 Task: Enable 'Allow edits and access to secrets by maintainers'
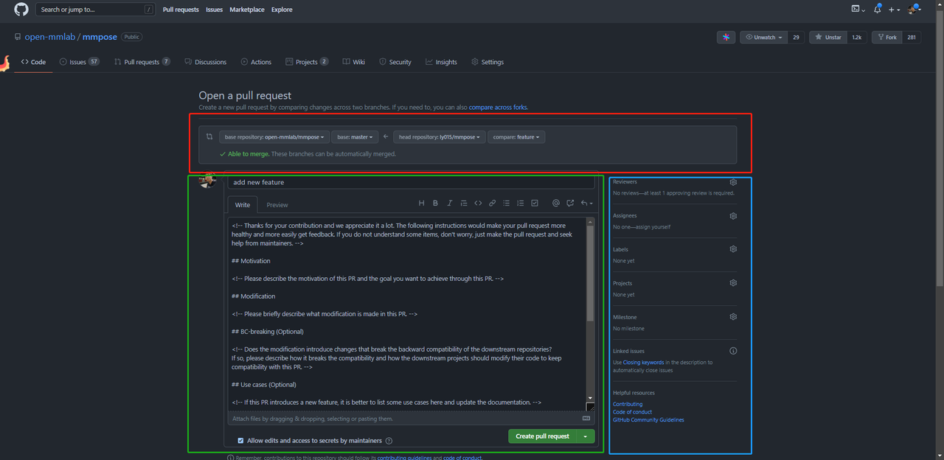pos(240,440)
